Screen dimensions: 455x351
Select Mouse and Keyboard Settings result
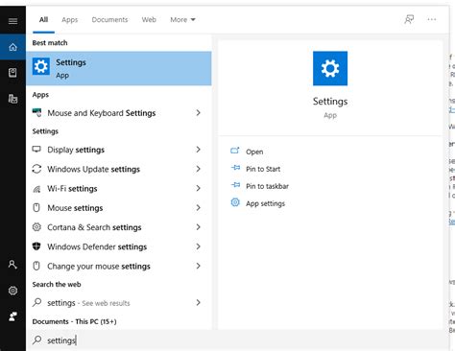click(119, 113)
